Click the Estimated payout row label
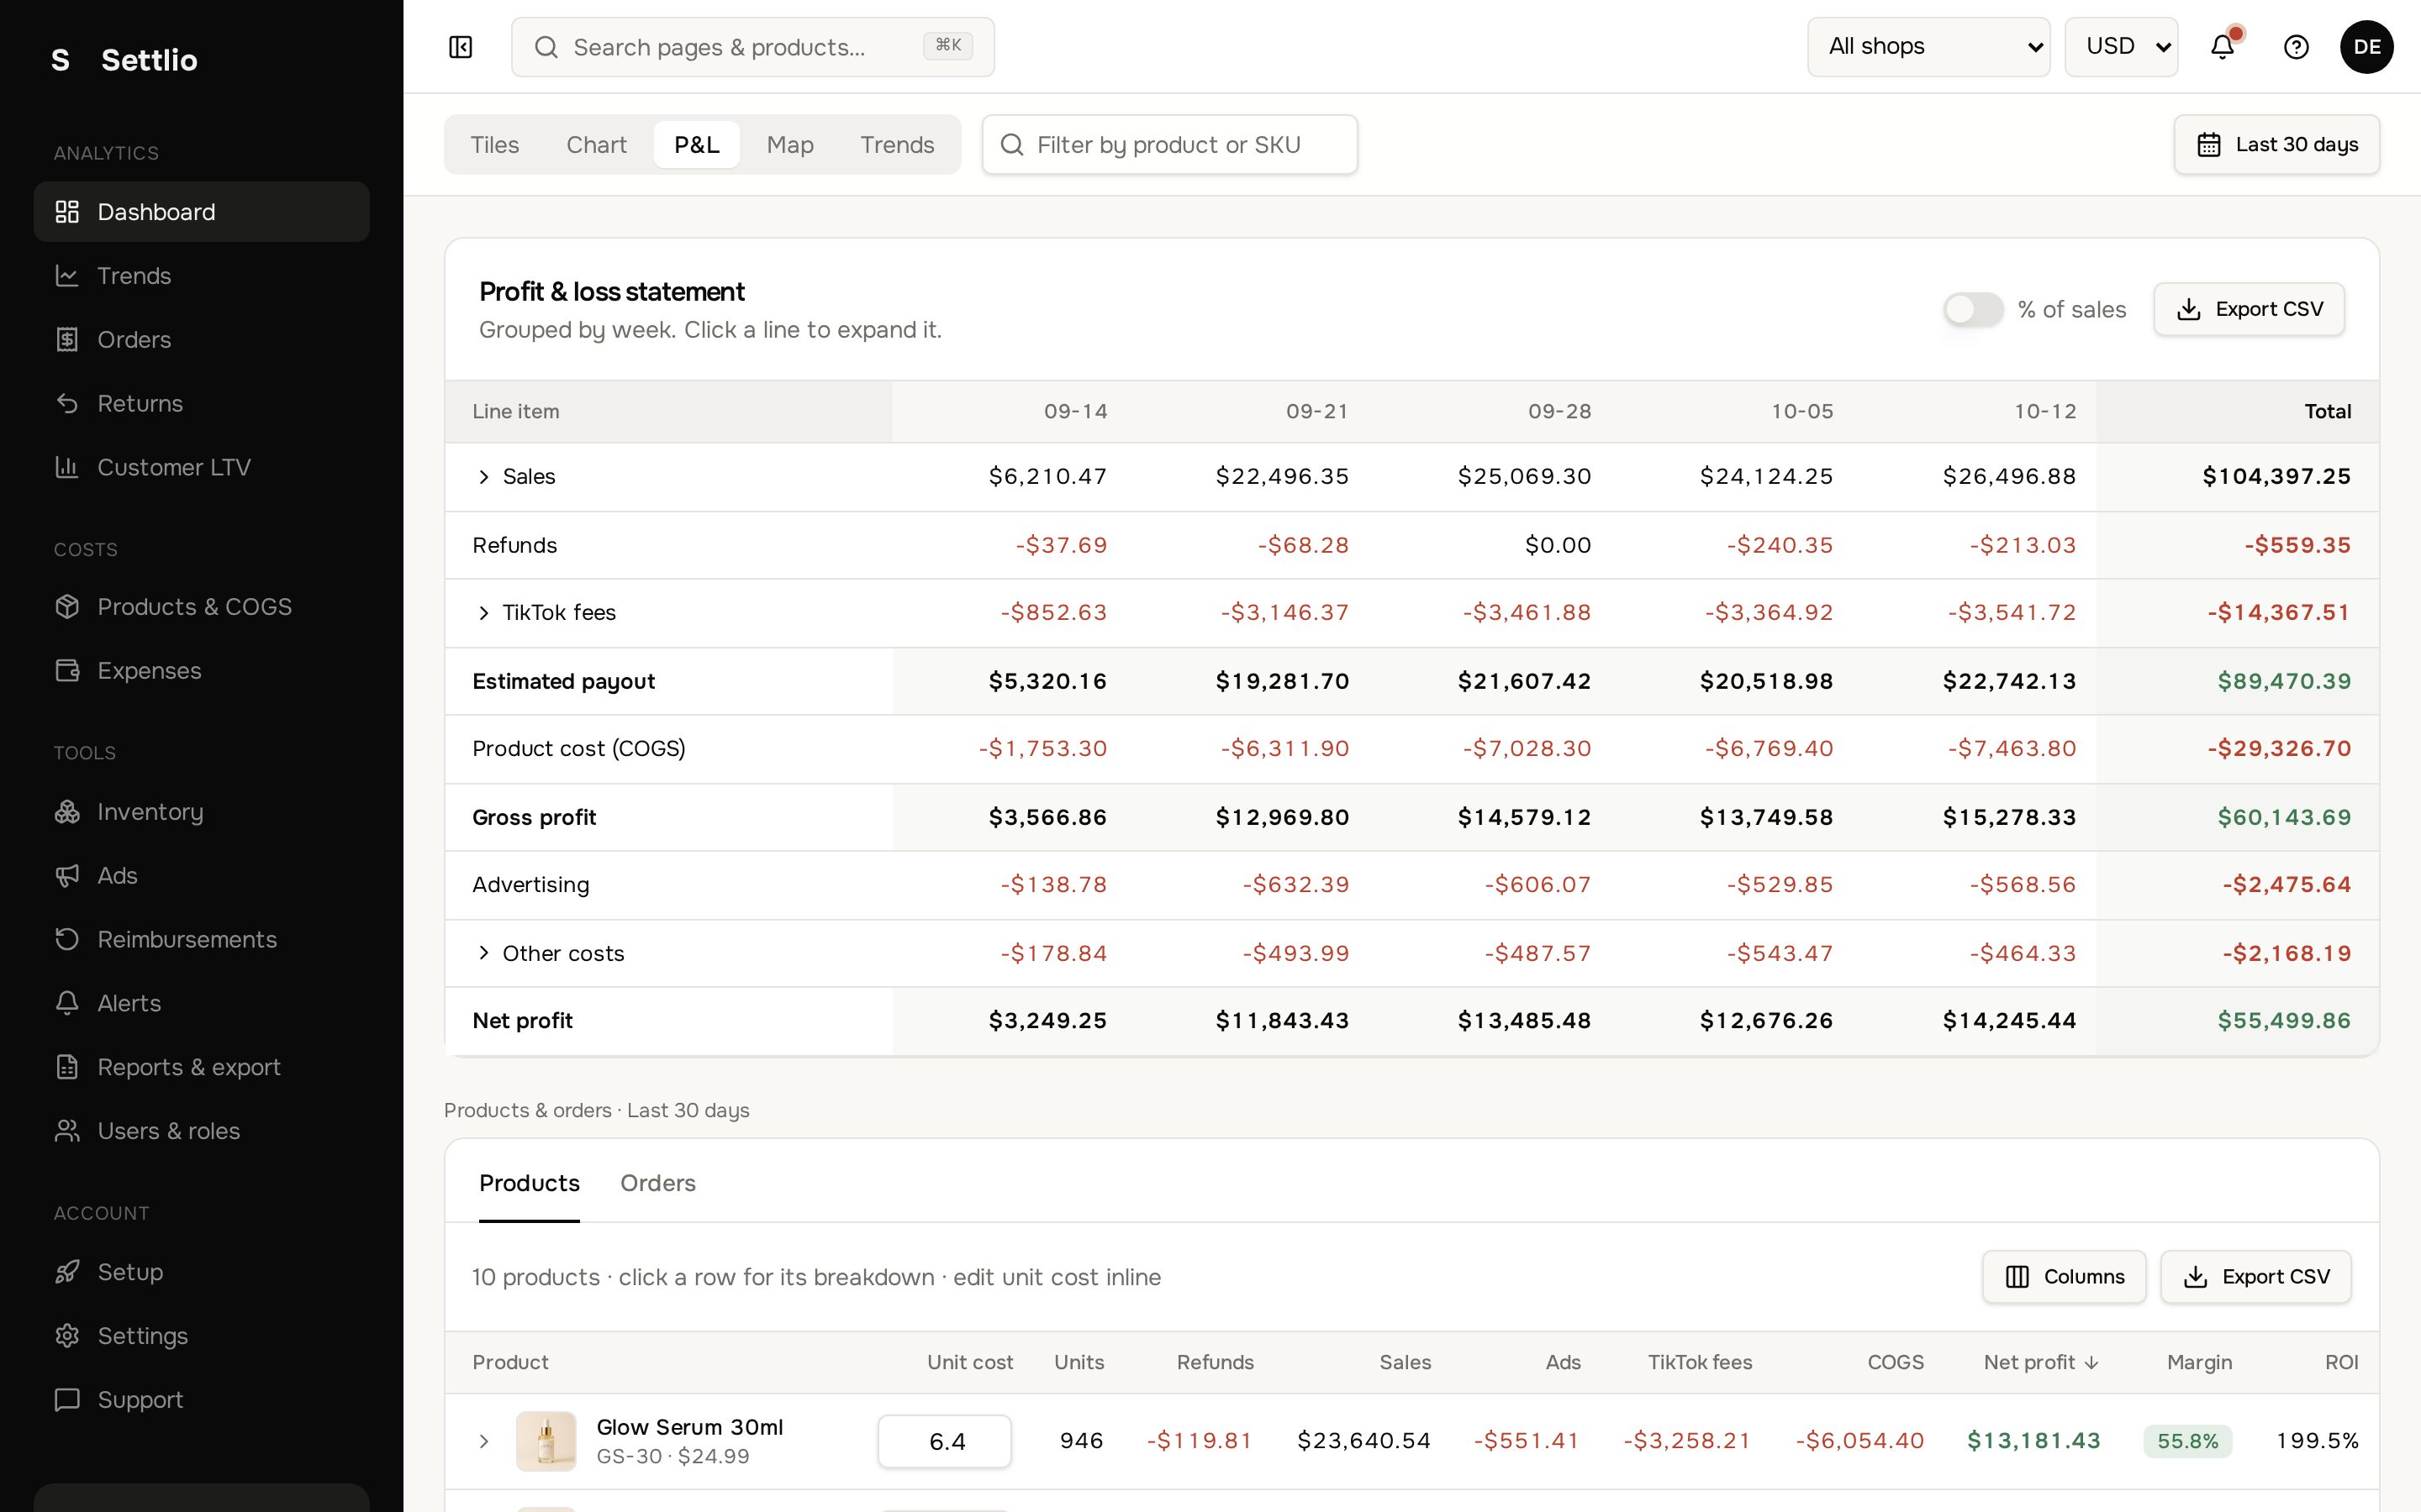2421x1512 pixels. pyautogui.click(x=563, y=681)
